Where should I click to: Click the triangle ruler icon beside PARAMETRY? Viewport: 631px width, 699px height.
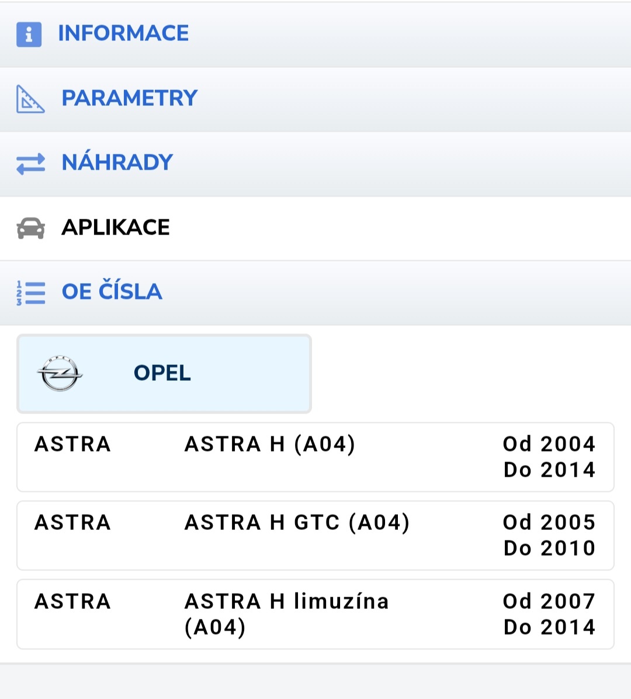tap(30, 99)
